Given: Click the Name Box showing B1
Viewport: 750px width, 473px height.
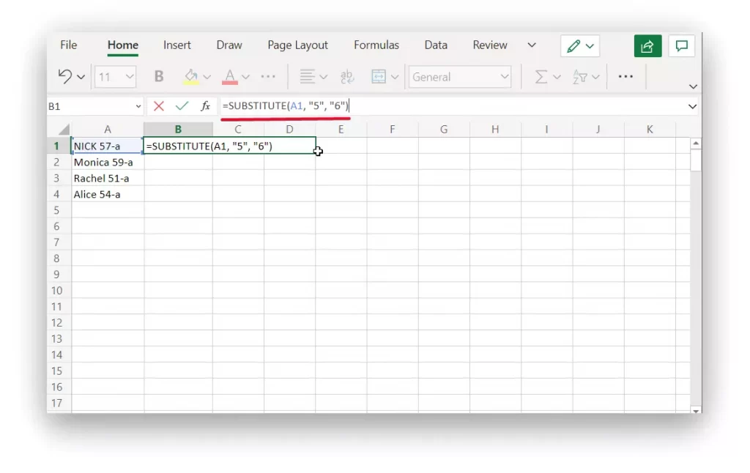Looking at the screenshot, I should click(89, 106).
